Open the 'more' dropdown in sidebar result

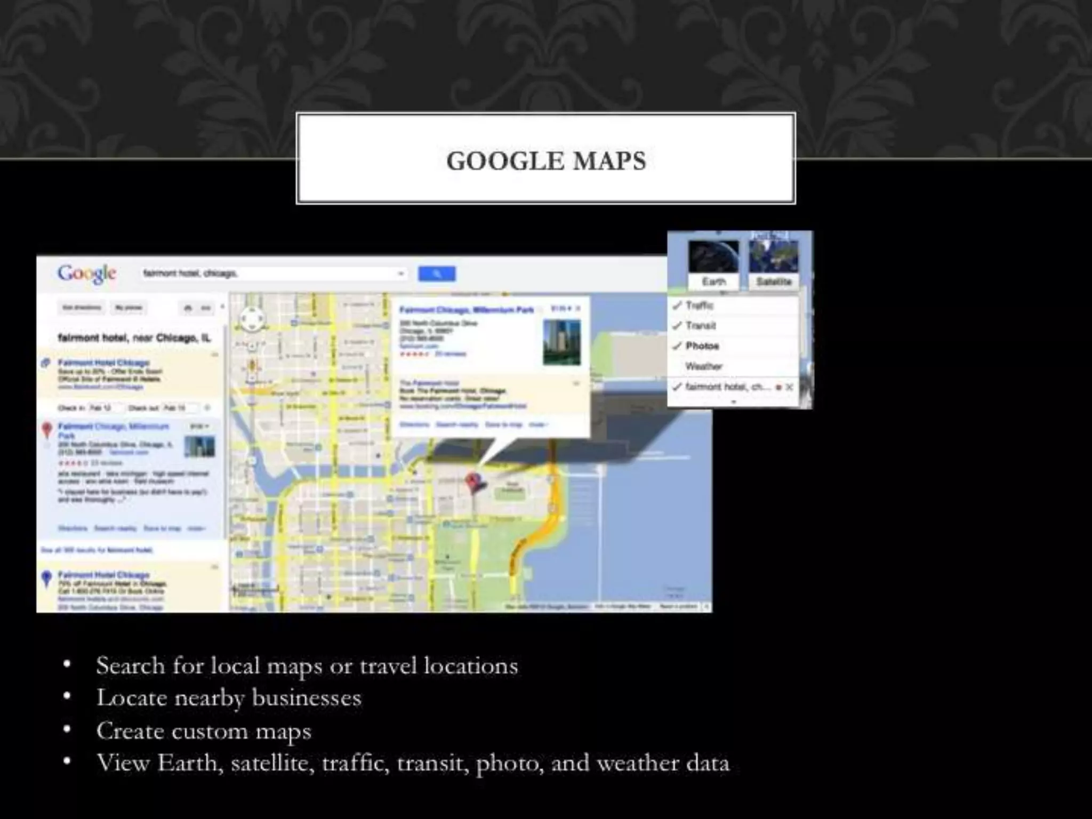(x=196, y=528)
